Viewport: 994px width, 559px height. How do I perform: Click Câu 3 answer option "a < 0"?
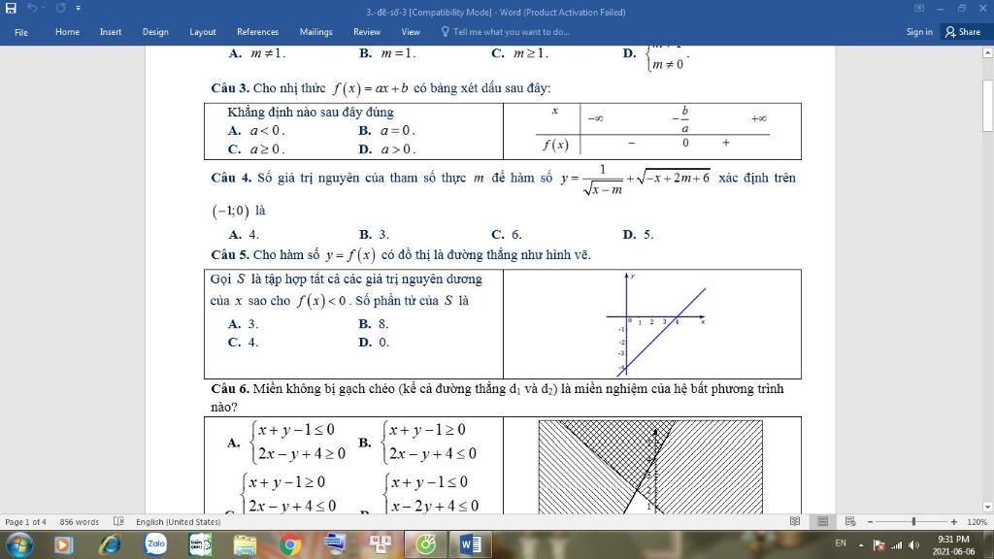coord(256,131)
